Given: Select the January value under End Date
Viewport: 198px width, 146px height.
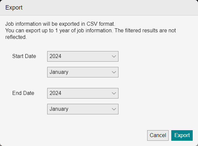Looking at the screenshot, I should [x=59, y=109].
